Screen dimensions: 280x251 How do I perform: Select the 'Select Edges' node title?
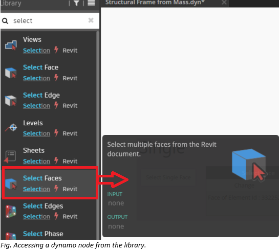pyautogui.click(x=43, y=206)
